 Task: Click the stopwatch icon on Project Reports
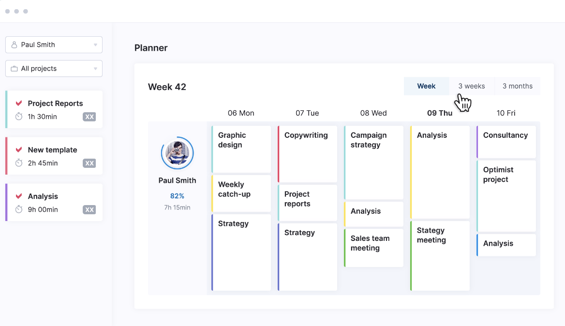[x=19, y=117]
